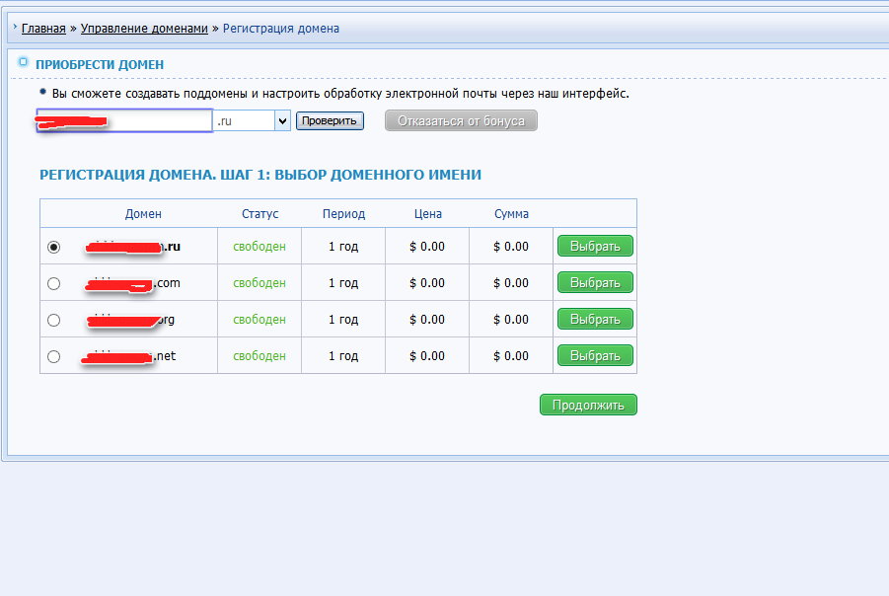
Task: Click the Проверить button
Action: 330,120
